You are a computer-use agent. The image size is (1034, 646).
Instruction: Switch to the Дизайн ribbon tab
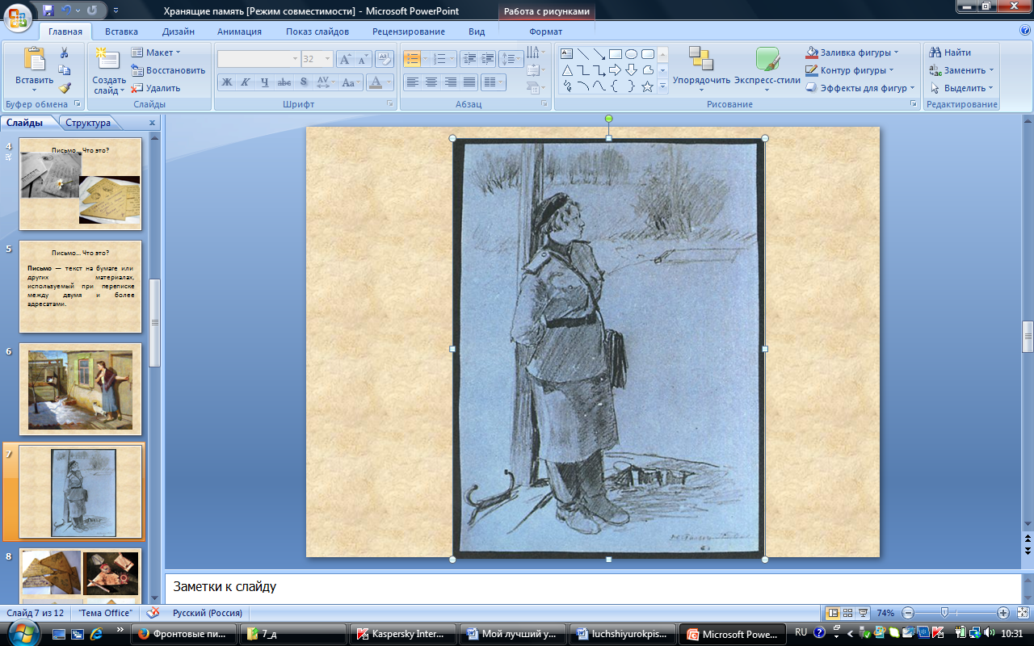[x=178, y=31]
